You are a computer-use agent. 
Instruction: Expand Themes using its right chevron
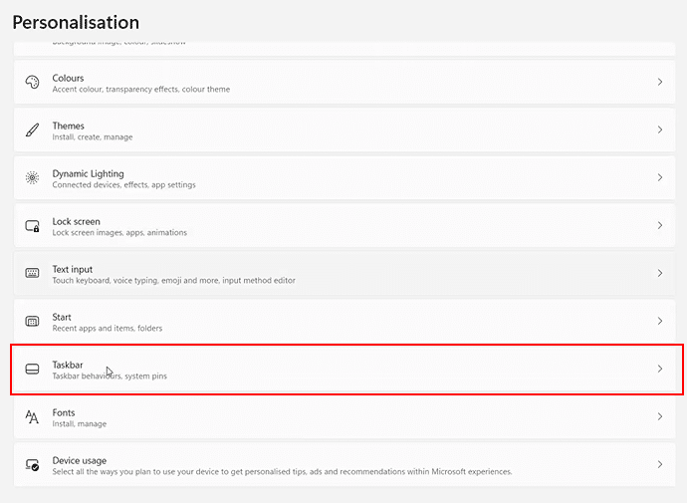660,130
